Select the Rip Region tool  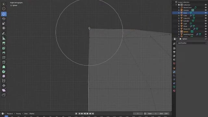(4, 95)
